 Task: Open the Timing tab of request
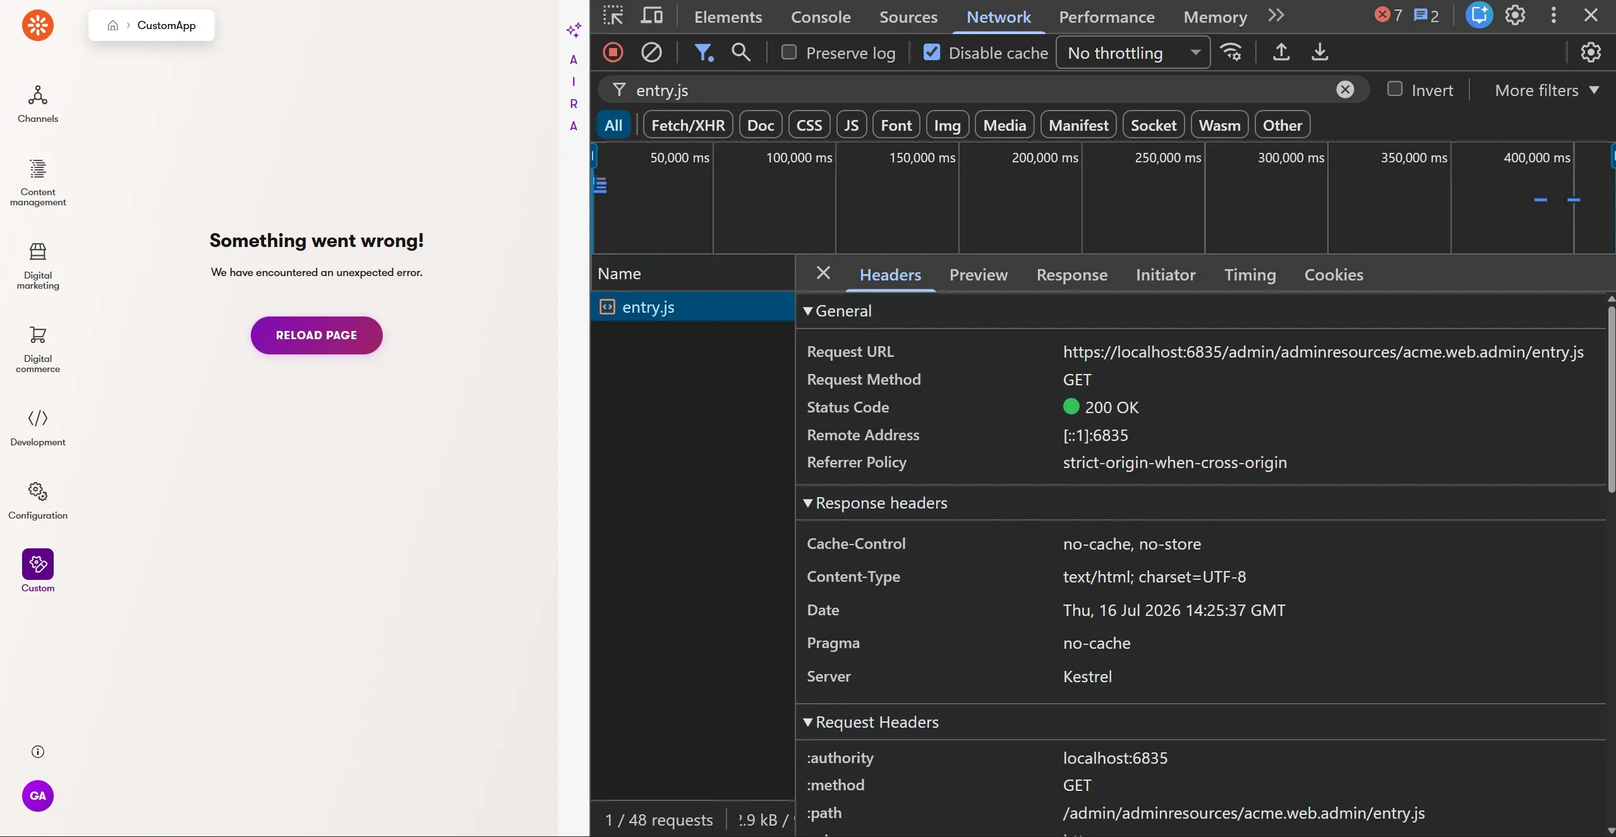click(1250, 275)
